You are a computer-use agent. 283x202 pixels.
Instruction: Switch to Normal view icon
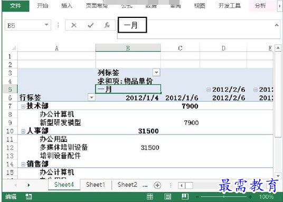pyautogui.click(x=150, y=197)
